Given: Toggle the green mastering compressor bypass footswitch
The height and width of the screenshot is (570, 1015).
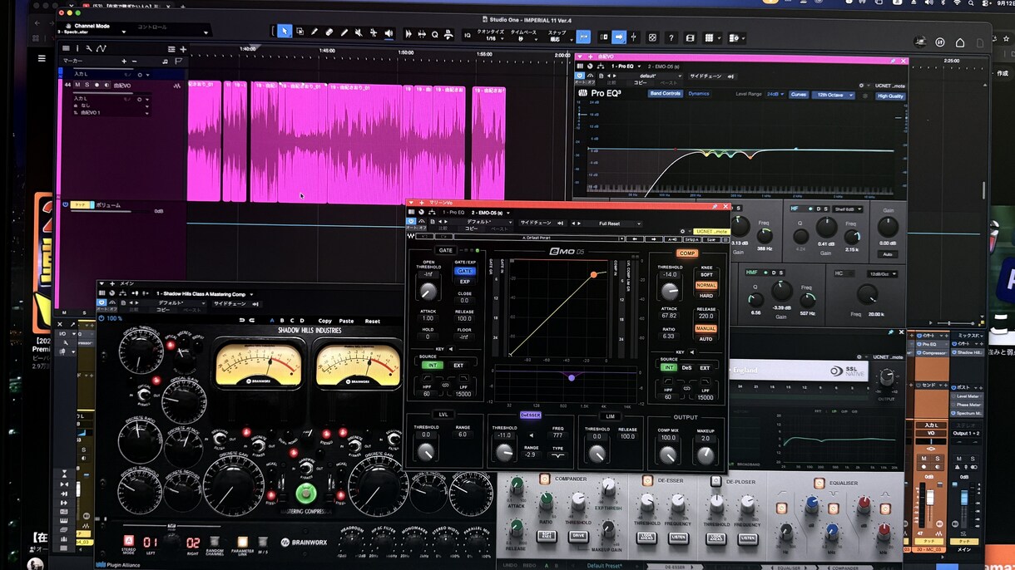Looking at the screenshot, I should tap(306, 493).
